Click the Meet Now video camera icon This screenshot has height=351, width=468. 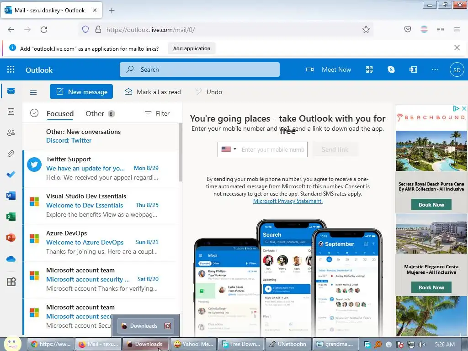click(310, 69)
